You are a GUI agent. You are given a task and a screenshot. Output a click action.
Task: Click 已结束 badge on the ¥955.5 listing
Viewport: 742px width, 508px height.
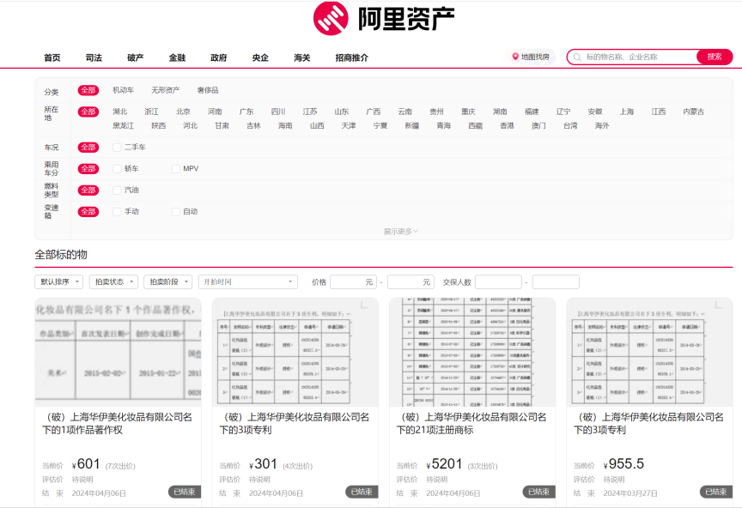(716, 492)
